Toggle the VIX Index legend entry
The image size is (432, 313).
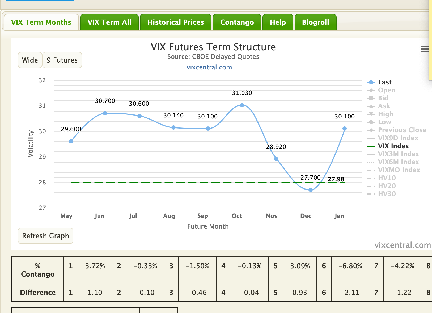388,146
